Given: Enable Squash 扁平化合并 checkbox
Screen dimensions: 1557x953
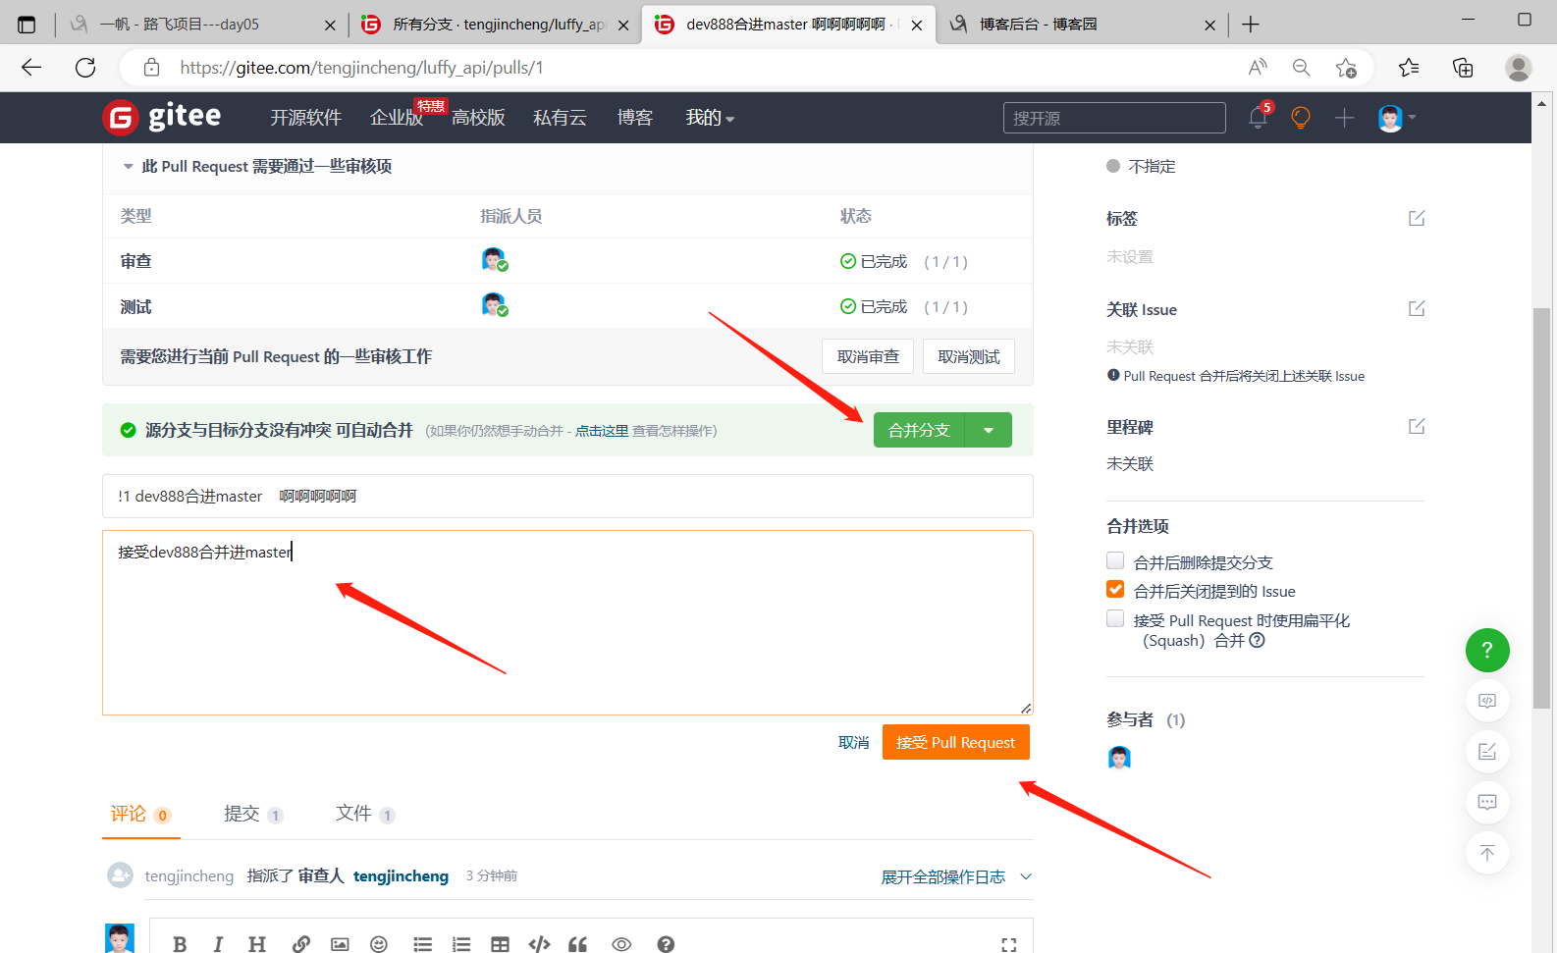Looking at the screenshot, I should point(1115,618).
